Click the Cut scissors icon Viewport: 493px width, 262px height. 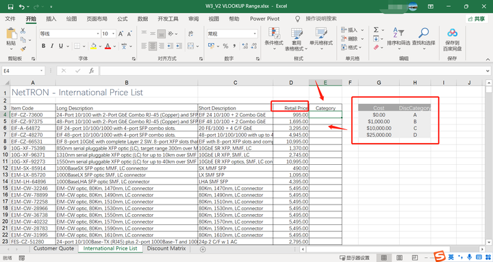tap(23, 31)
